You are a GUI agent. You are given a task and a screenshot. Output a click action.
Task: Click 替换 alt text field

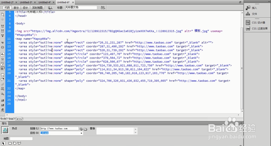pos(115,131)
